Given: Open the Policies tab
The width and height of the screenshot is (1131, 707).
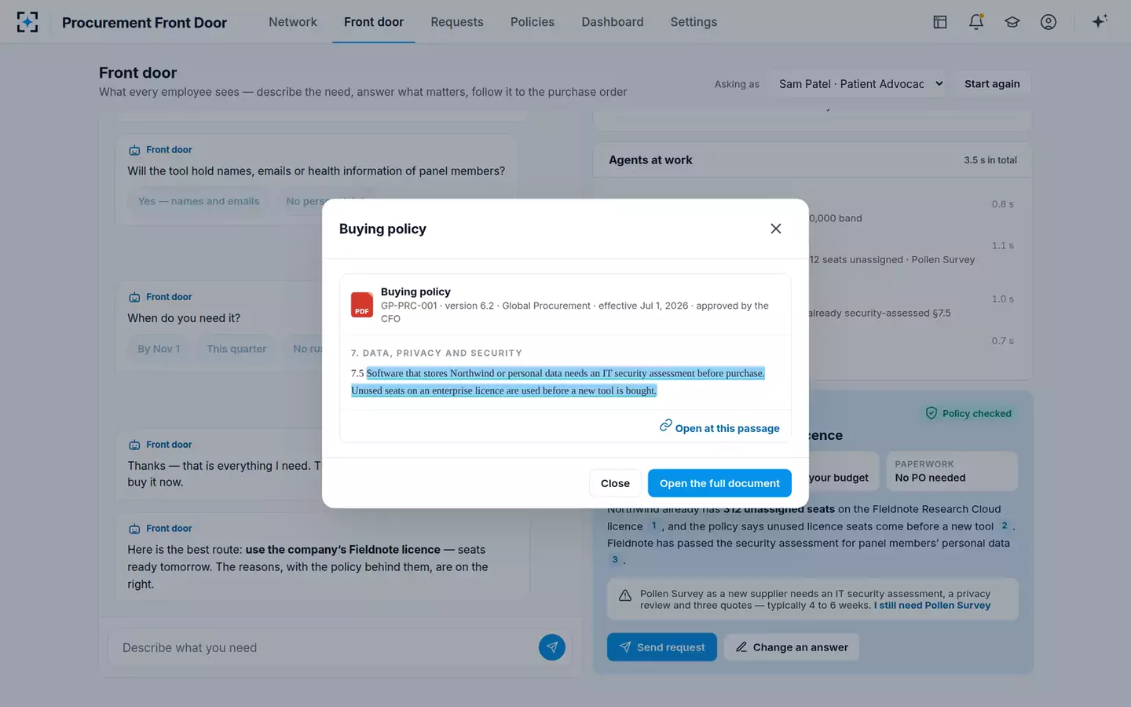Looking at the screenshot, I should (533, 22).
